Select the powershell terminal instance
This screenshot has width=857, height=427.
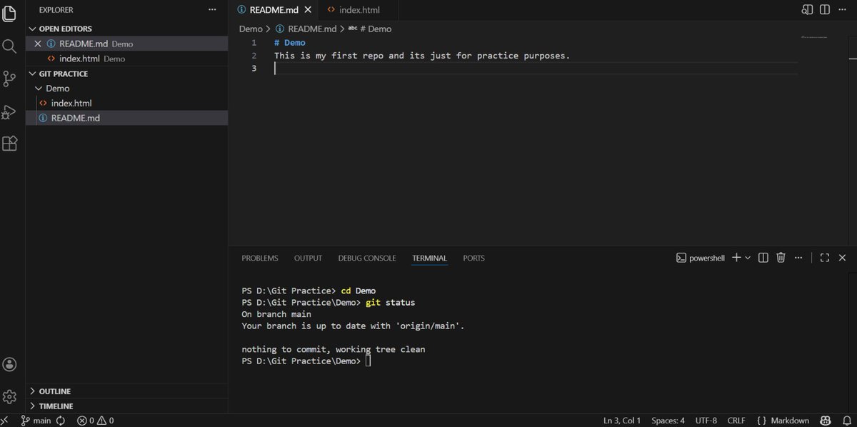tap(700, 258)
